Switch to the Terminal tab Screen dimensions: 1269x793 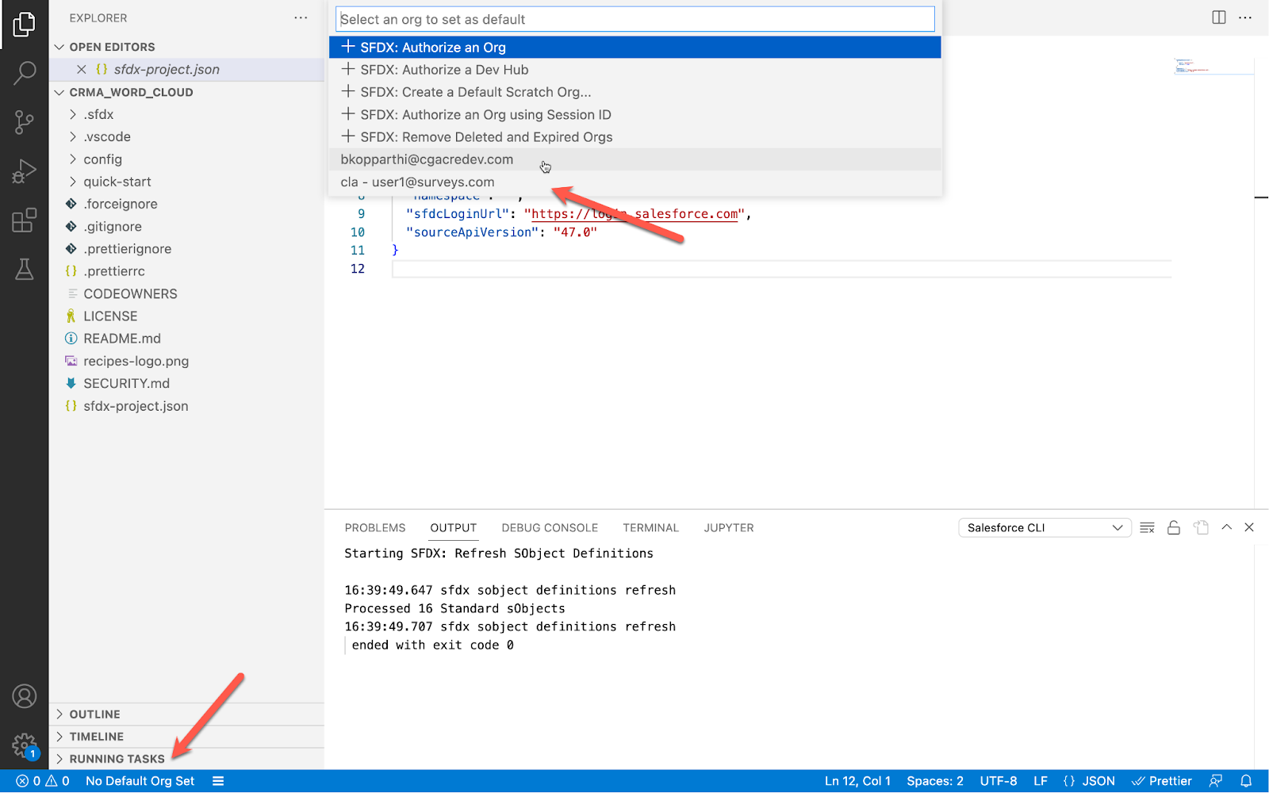(x=650, y=528)
